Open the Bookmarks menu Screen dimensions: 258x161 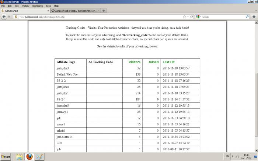(x=37, y=6)
